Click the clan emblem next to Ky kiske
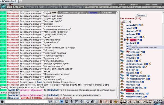This screenshot has height=105, width=164. pos(128,52)
